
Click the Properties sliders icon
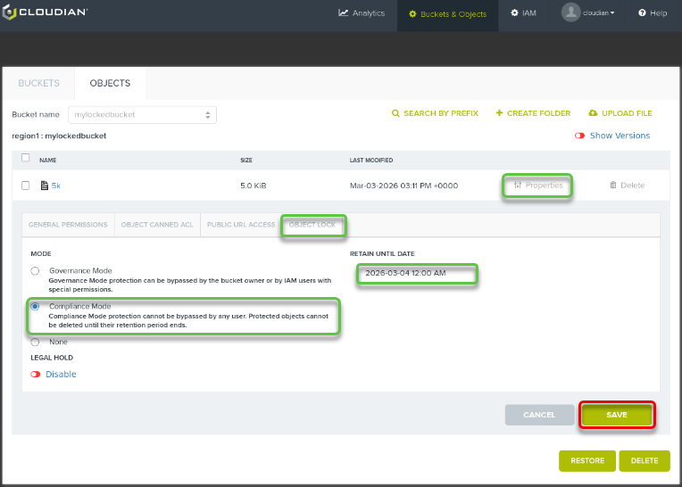click(518, 185)
